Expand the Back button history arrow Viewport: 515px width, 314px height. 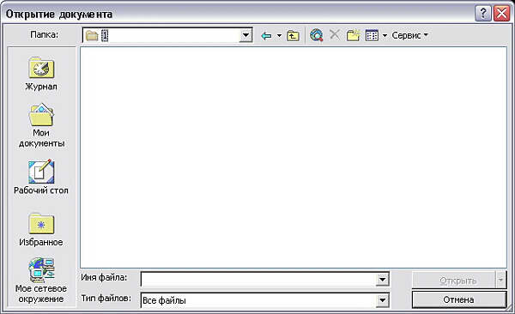(x=279, y=35)
